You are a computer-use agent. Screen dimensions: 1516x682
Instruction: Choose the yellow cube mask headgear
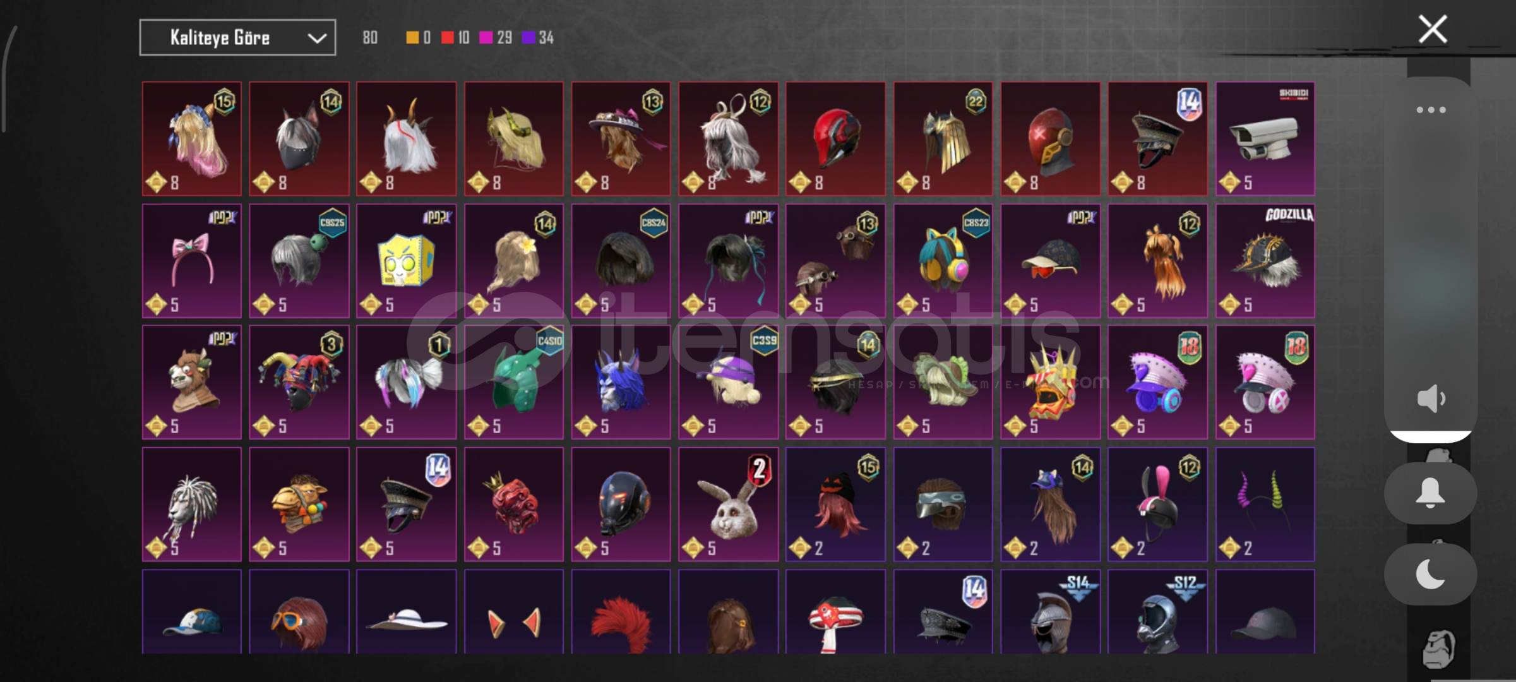pyautogui.click(x=406, y=260)
